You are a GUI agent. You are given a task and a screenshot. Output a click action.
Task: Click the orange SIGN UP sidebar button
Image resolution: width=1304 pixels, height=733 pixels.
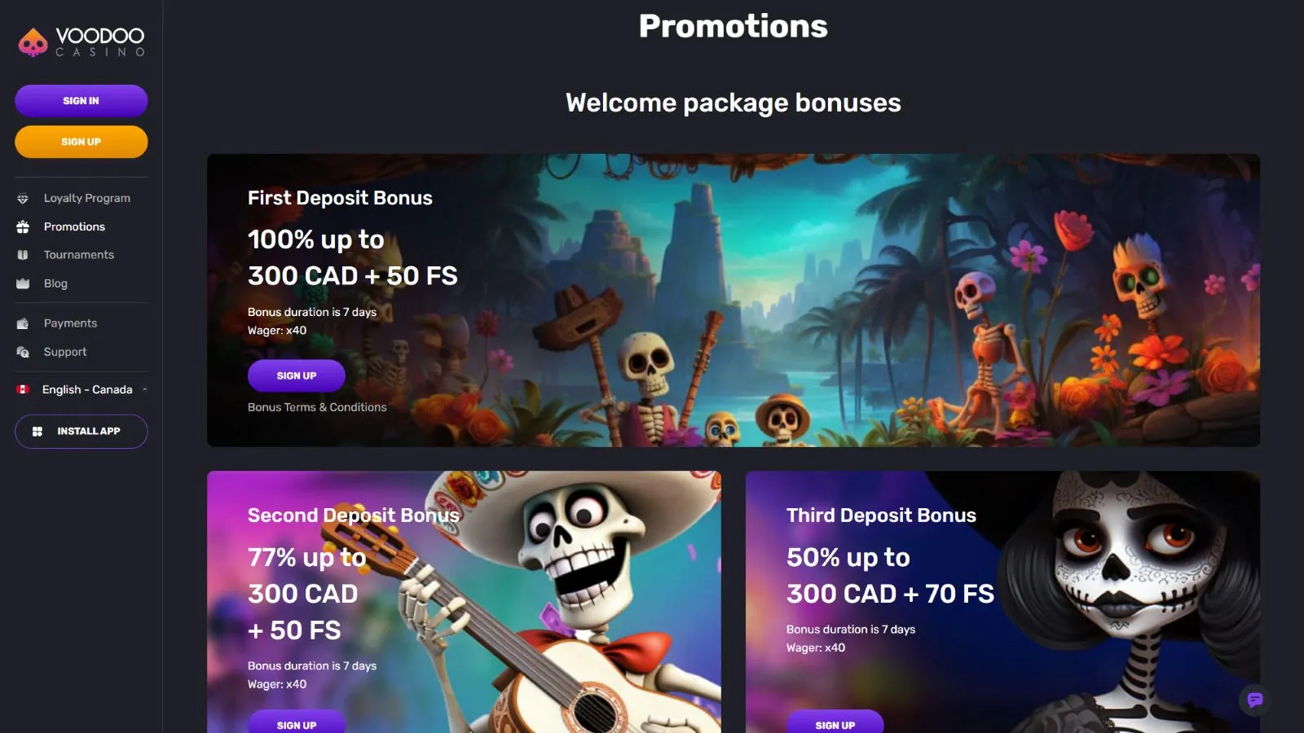(81, 142)
